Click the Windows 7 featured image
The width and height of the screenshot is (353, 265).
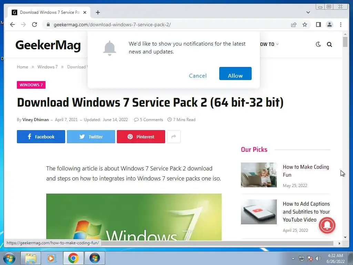tap(134, 217)
